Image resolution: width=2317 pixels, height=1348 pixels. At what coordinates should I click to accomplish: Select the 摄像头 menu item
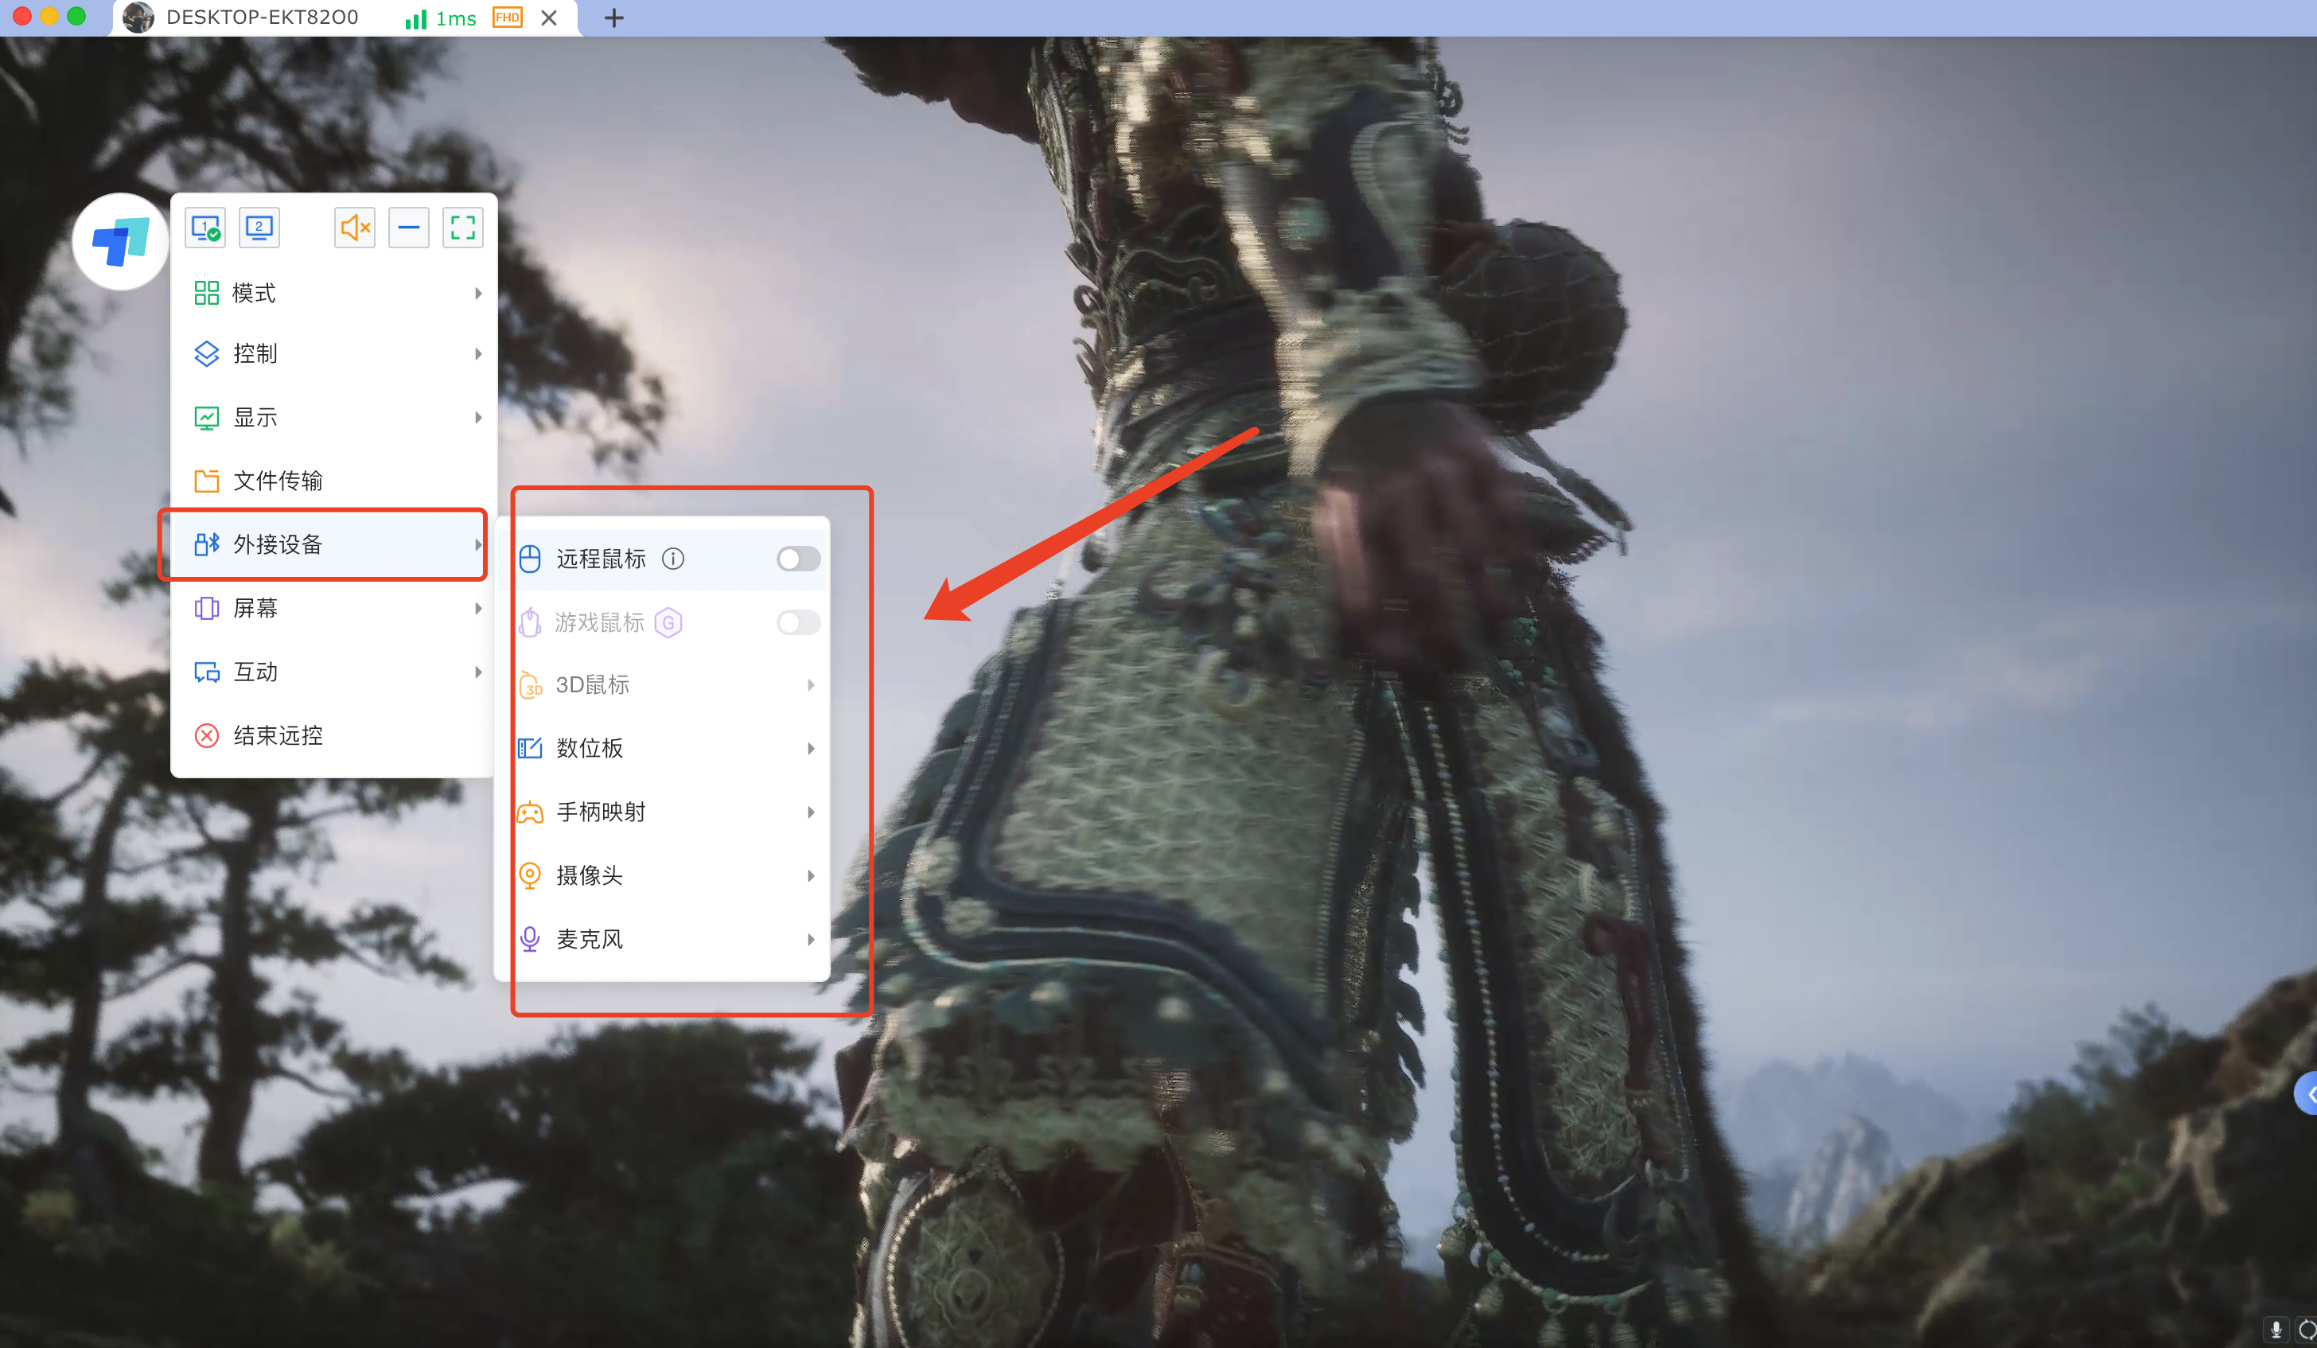point(662,875)
